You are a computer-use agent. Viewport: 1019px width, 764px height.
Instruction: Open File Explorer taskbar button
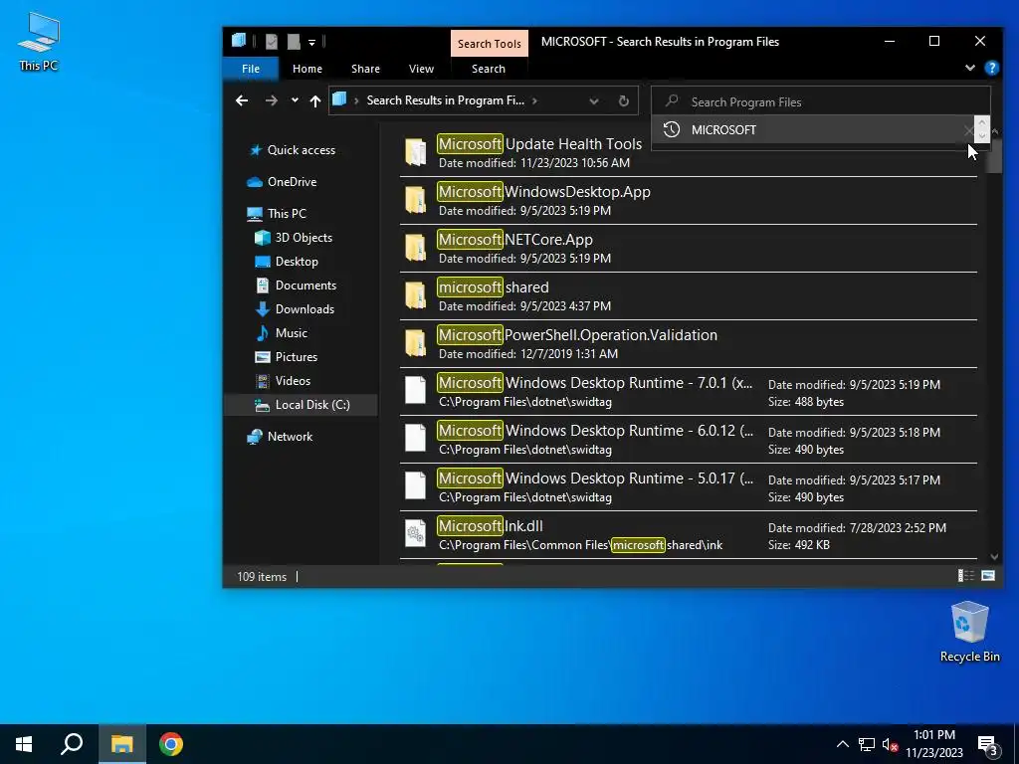pos(121,744)
